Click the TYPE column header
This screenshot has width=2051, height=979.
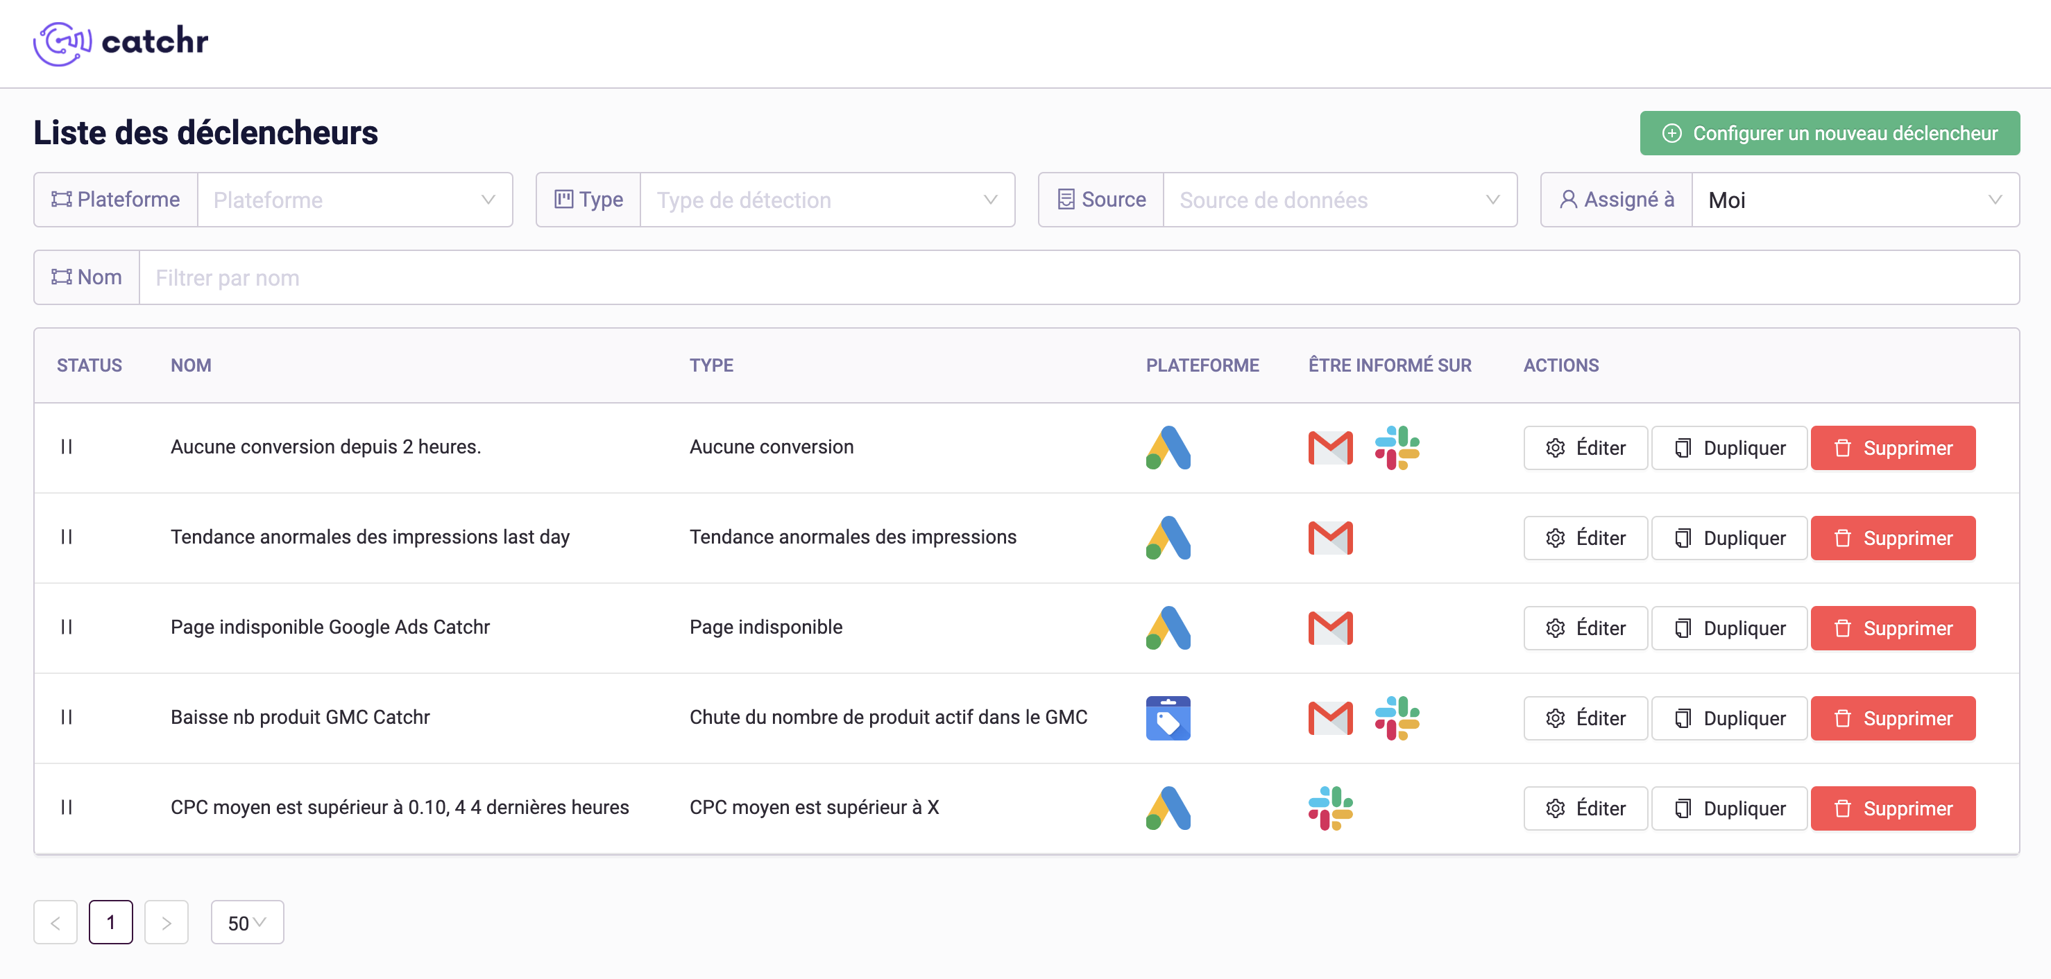711,365
